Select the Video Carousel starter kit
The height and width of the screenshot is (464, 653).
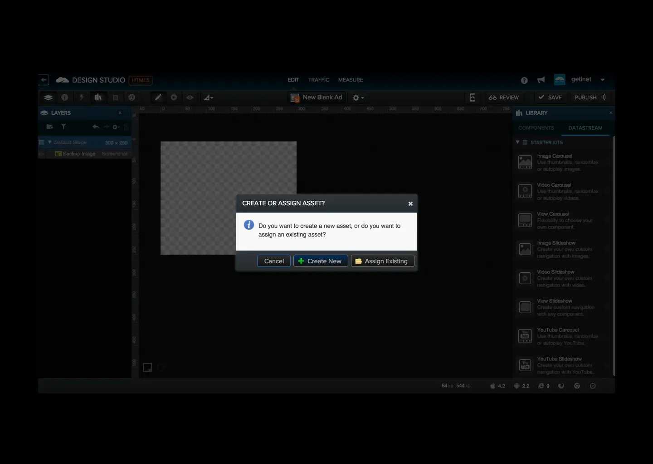(x=563, y=191)
